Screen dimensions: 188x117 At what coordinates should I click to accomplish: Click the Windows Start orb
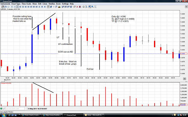pyautogui.click(x=4, y=115)
